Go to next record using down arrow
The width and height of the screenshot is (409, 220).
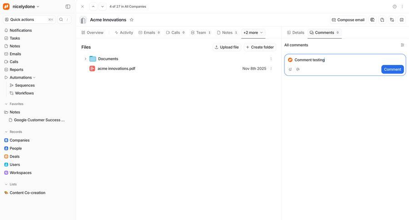tap(102, 7)
